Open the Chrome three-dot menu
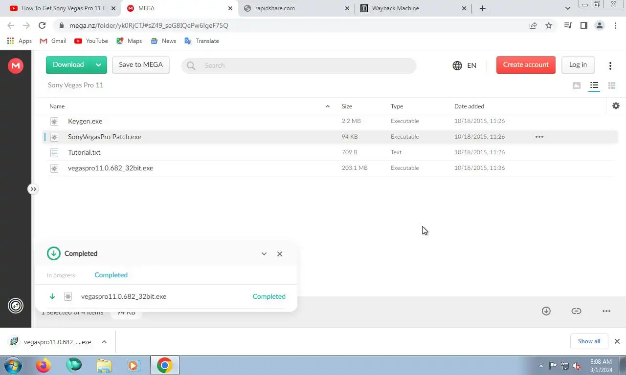626x375 pixels. 615,25
